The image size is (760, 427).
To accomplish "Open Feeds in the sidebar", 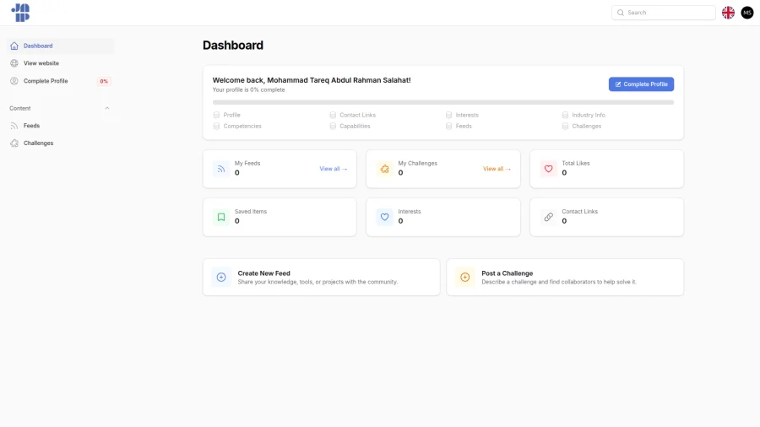I will click(61, 126).
